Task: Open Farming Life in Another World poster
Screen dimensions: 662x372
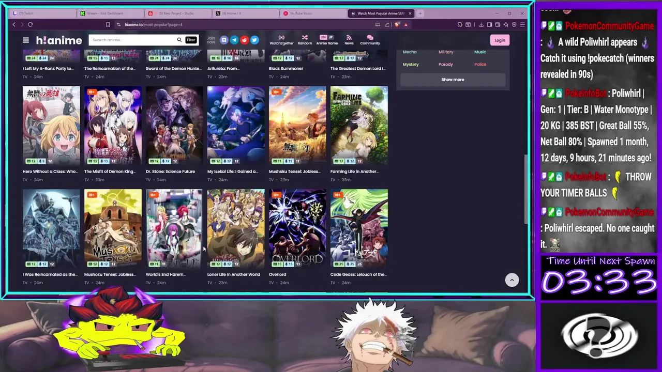Action: pos(359,125)
